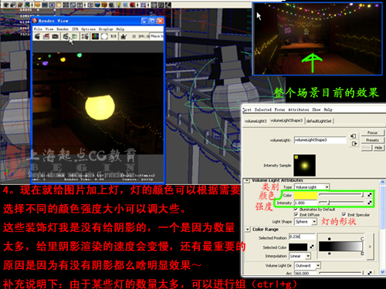Open the renderer dropdown in Render View toolbar
Image resolution: width=386 pixels, height=289 pixels.
tap(157, 36)
